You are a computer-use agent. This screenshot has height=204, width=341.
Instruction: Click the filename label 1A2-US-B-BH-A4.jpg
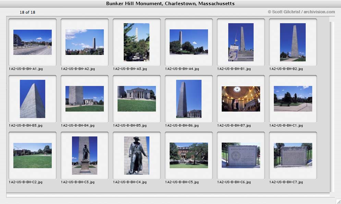click(x=182, y=69)
